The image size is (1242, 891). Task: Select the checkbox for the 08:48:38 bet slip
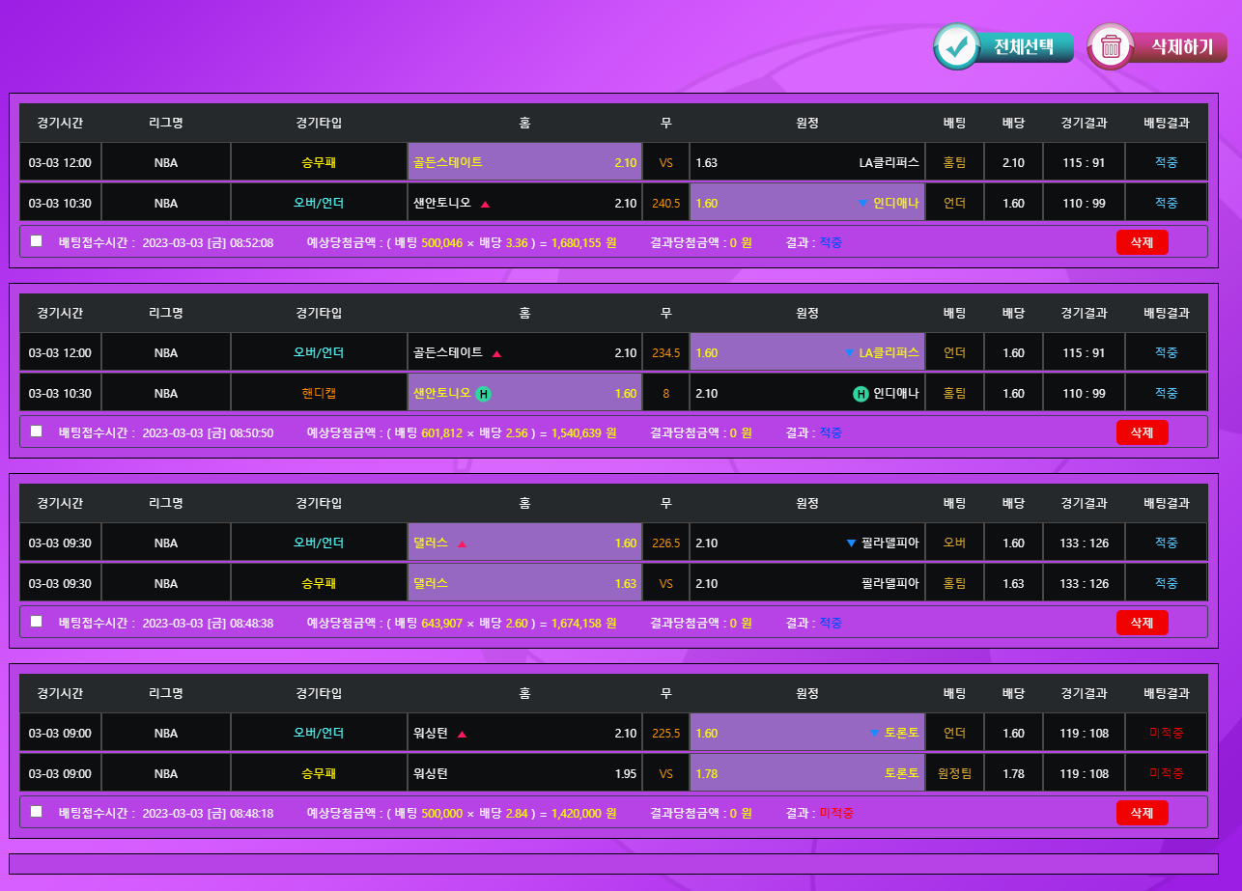(37, 622)
